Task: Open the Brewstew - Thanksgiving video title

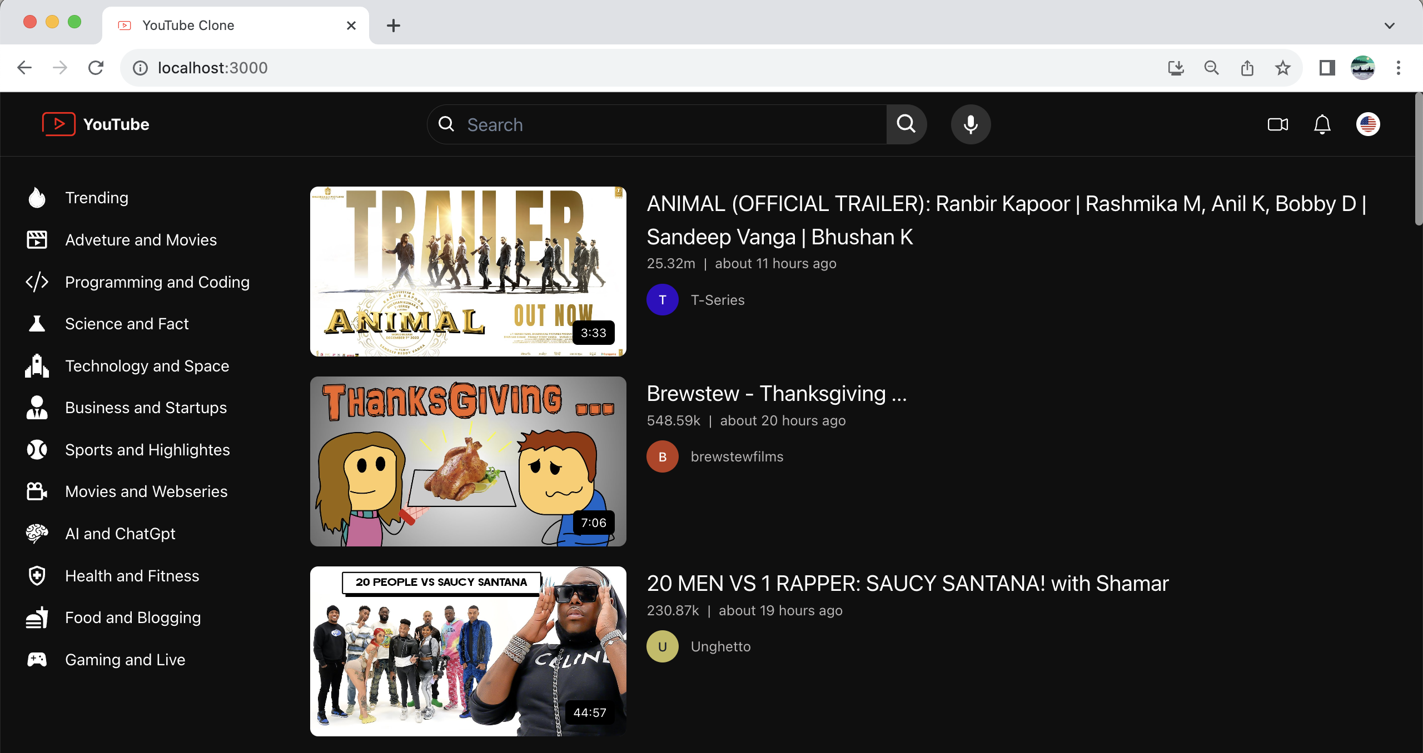Action: (x=777, y=394)
